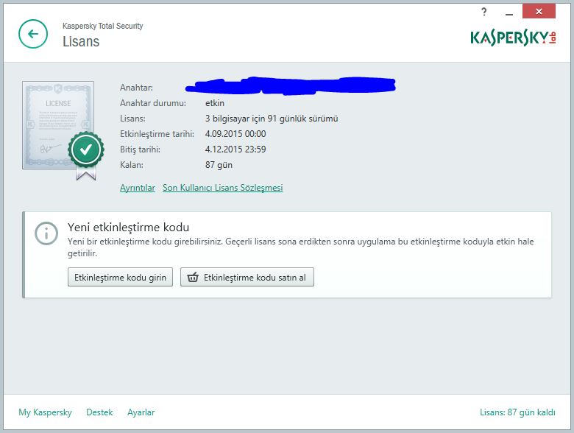Viewport: 574px width, 433px height.
Task: Click the Anahtar durumu: label
Action: tap(153, 103)
